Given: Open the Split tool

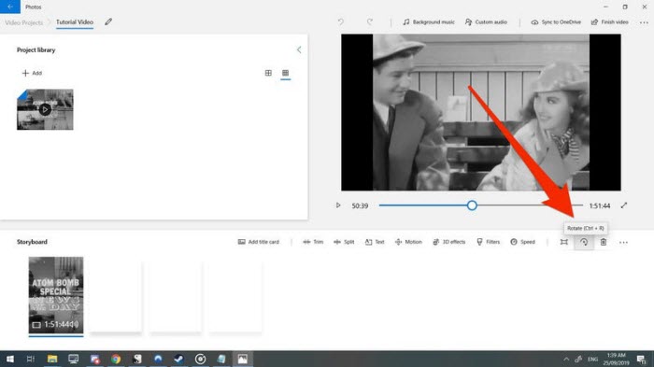Looking at the screenshot, I should click(x=344, y=242).
